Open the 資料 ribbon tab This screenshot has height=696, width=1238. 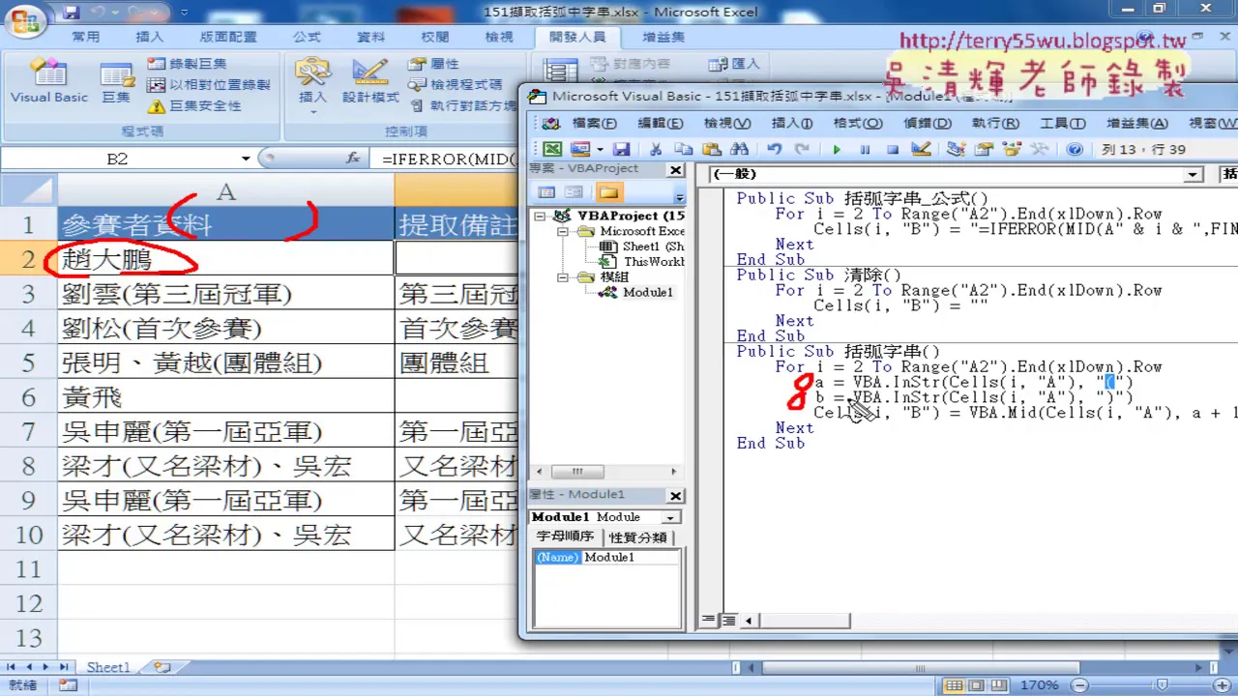tap(371, 37)
